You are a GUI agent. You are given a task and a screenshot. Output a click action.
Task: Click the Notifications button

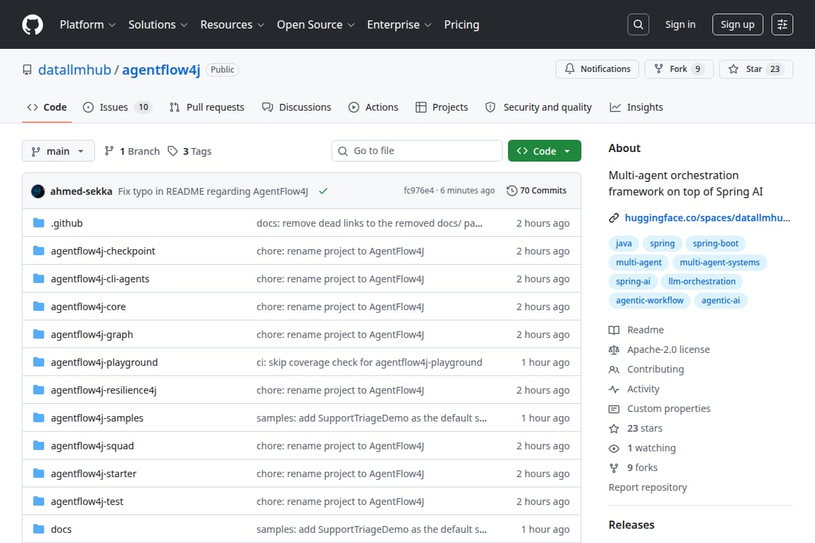click(x=598, y=69)
